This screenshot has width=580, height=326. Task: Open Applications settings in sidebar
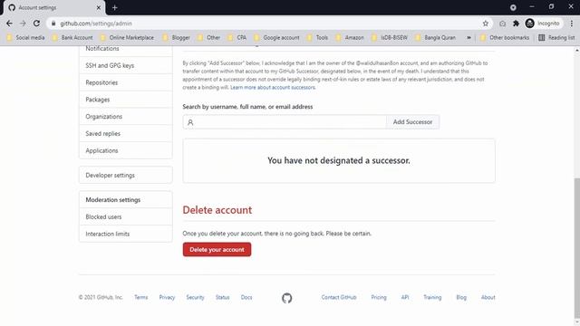point(126,150)
